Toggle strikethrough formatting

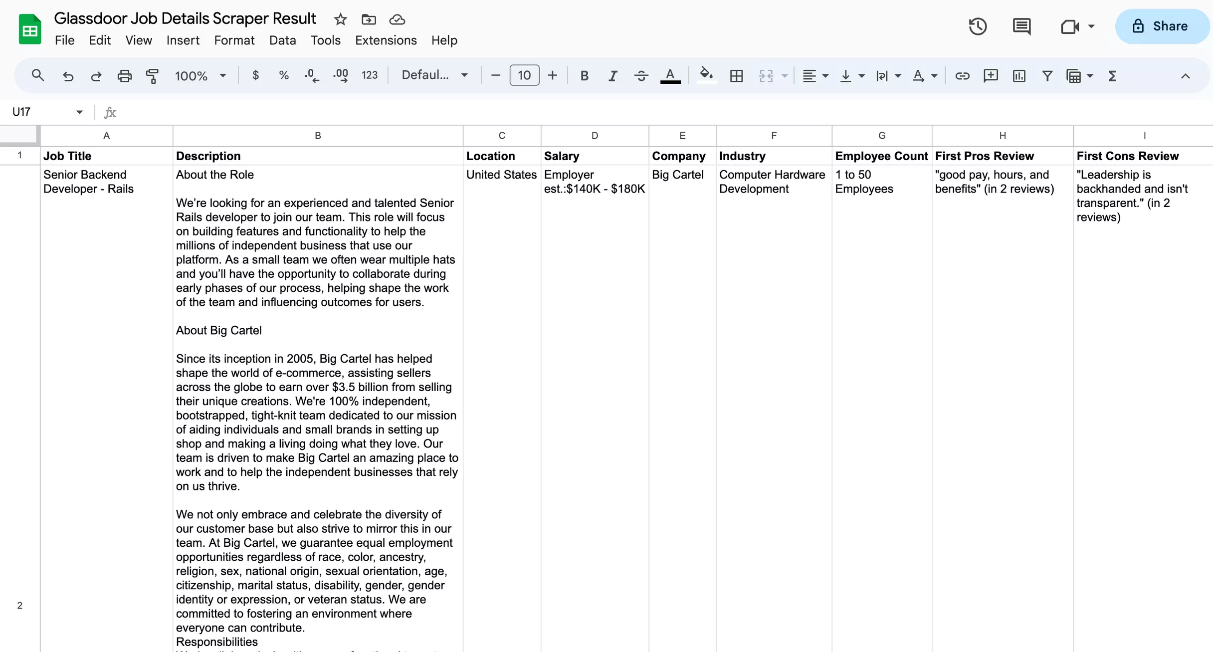(x=641, y=76)
